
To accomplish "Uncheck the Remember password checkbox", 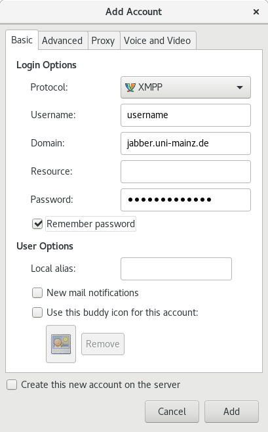I will tap(37, 224).
